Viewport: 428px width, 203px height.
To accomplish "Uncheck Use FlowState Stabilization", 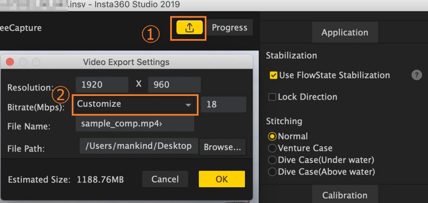I will pos(273,75).
